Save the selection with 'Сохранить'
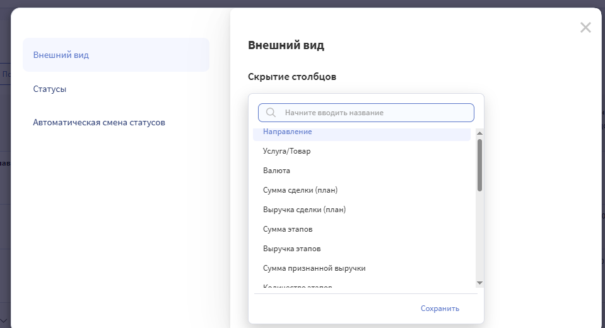 440,308
